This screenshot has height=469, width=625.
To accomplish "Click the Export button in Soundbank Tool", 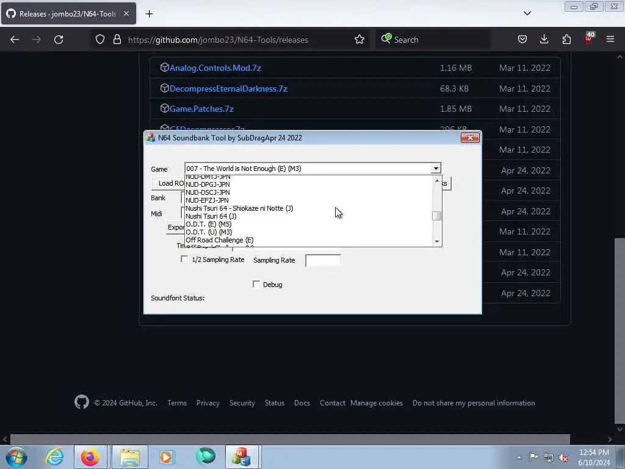I will (x=176, y=227).
